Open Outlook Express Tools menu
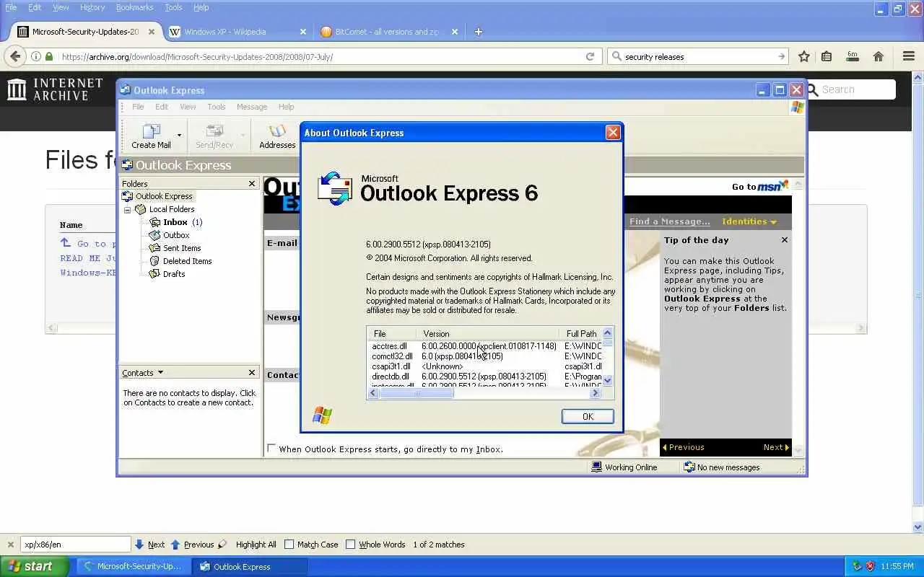The image size is (924, 577). (217, 107)
